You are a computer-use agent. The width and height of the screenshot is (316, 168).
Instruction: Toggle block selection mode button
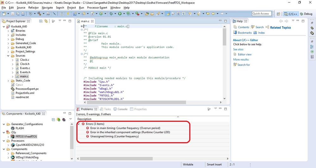point(178,14)
